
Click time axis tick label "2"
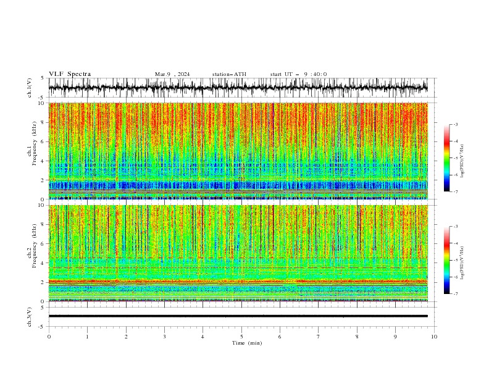pos(126,337)
